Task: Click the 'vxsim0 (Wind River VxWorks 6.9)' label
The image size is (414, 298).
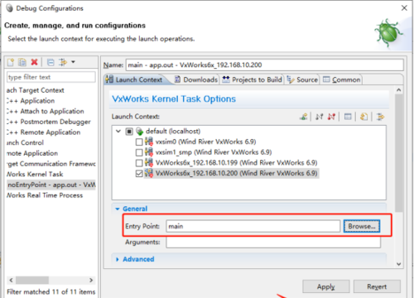Action: tap(205, 142)
